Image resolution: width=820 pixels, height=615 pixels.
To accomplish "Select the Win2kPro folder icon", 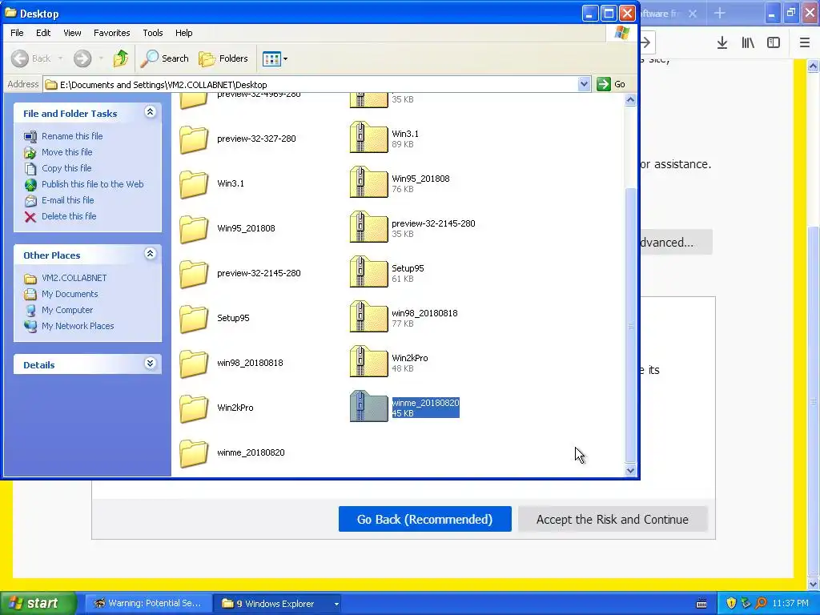I will pos(194,408).
